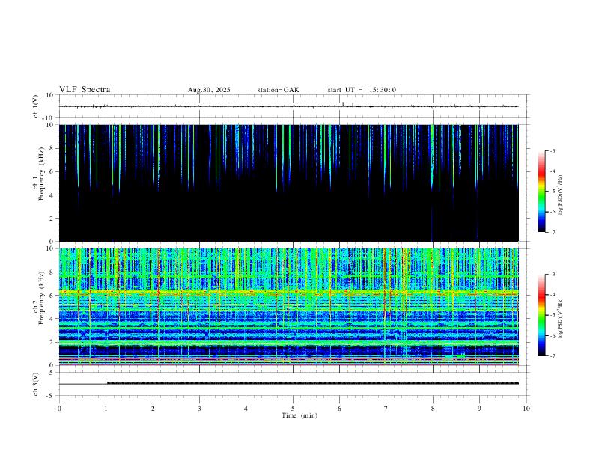
Task: Click the "4" tick on ch.2 frequency axis
Action: 52,319
